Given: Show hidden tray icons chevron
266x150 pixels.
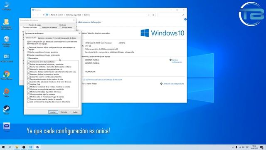Looking at the screenshot, I should (x=233, y=147).
